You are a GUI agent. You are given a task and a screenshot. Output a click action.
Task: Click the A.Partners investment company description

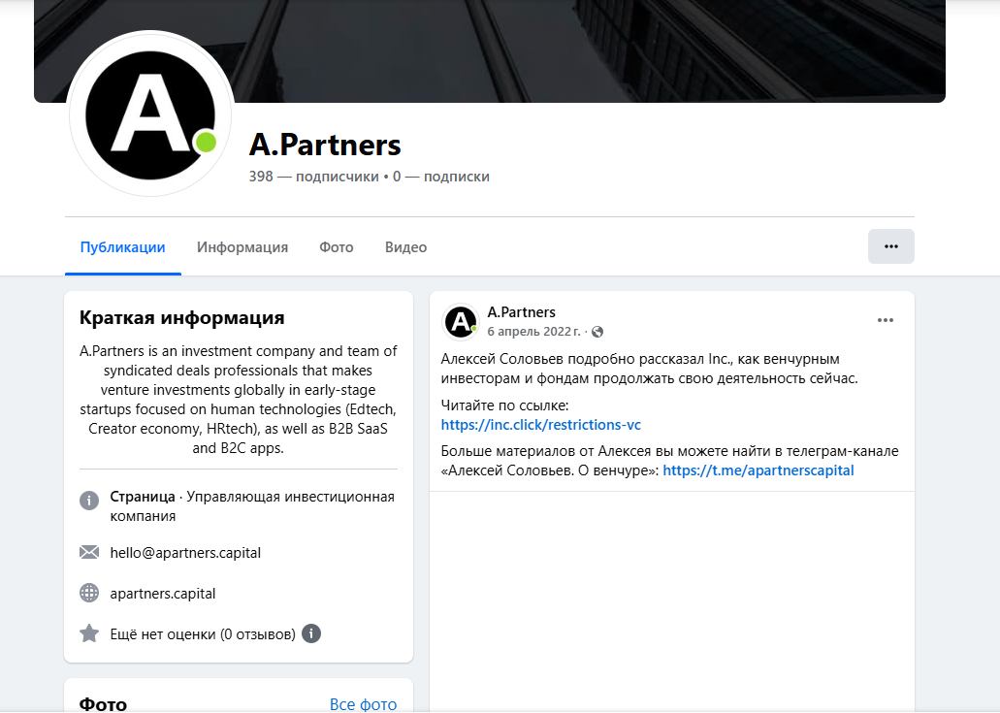coord(239,400)
